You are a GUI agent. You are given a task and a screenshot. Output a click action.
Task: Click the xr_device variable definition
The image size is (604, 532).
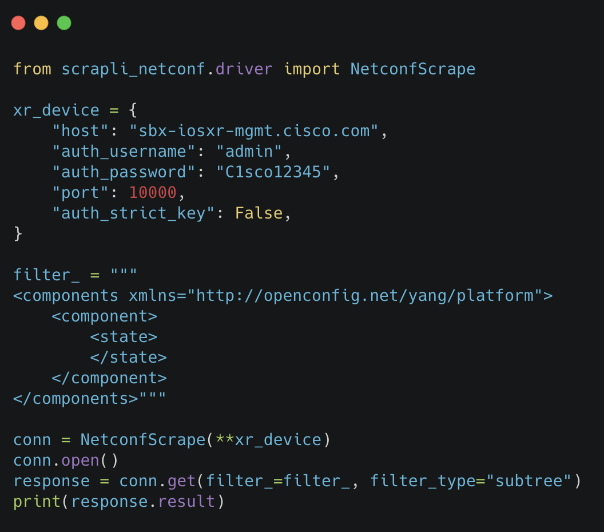click(56, 110)
